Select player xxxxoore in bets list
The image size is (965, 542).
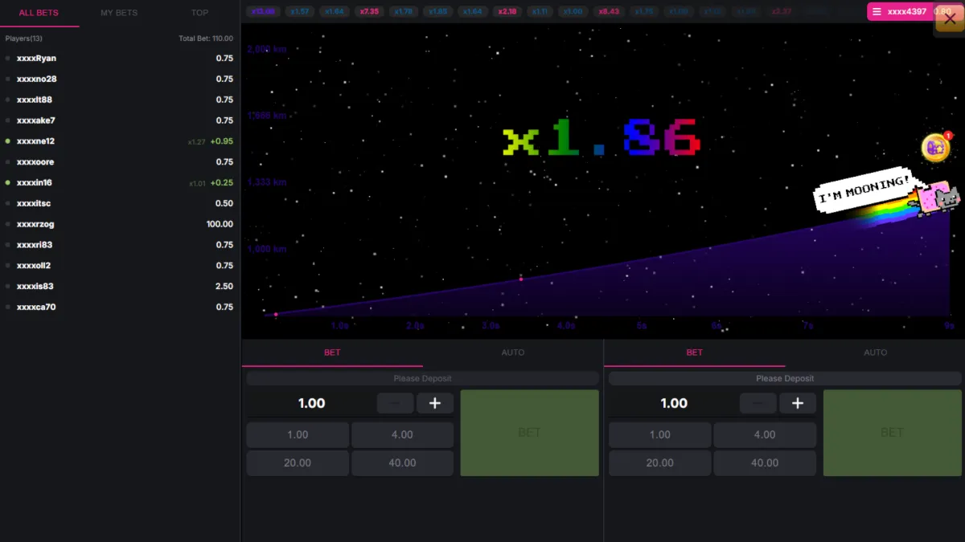[x=120, y=162]
